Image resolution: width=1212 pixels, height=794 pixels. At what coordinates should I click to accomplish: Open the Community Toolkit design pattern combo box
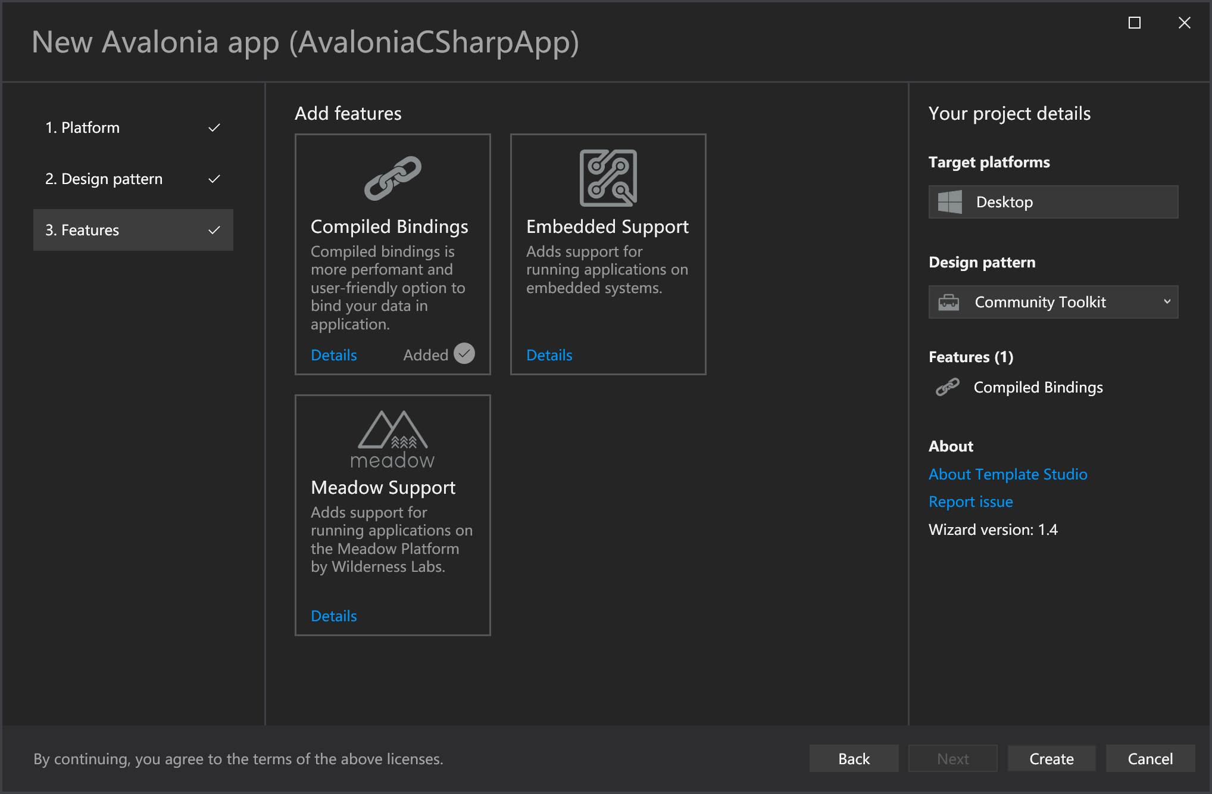pyautogui.click(x=1053, y=302)
